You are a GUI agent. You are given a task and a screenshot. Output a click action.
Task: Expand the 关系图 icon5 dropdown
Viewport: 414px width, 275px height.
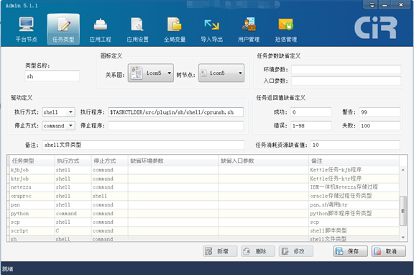[151, 73]
